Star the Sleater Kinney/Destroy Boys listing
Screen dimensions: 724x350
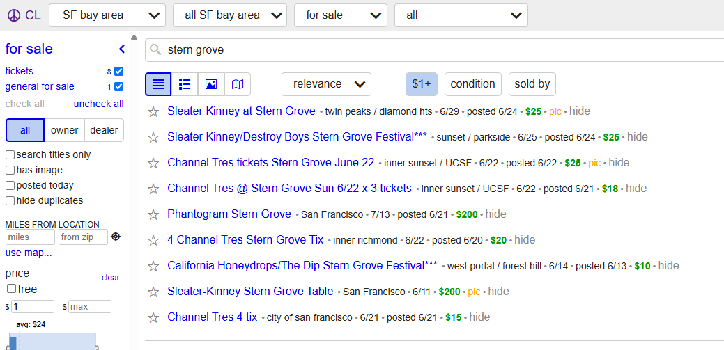[153, 137]
